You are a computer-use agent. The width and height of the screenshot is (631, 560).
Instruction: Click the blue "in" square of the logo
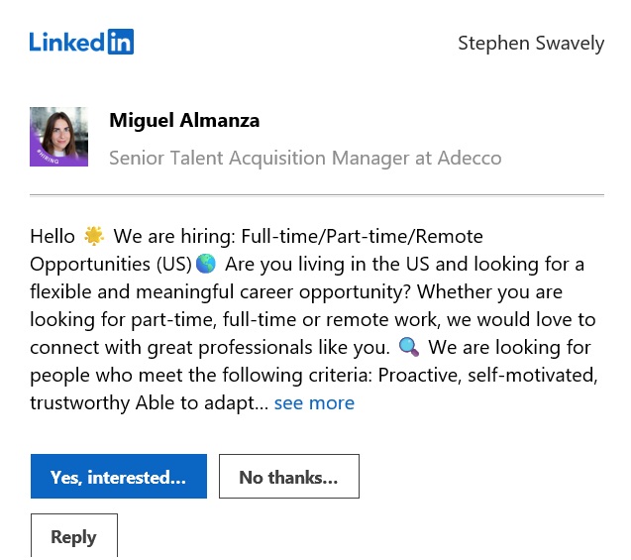coord(120,42)
